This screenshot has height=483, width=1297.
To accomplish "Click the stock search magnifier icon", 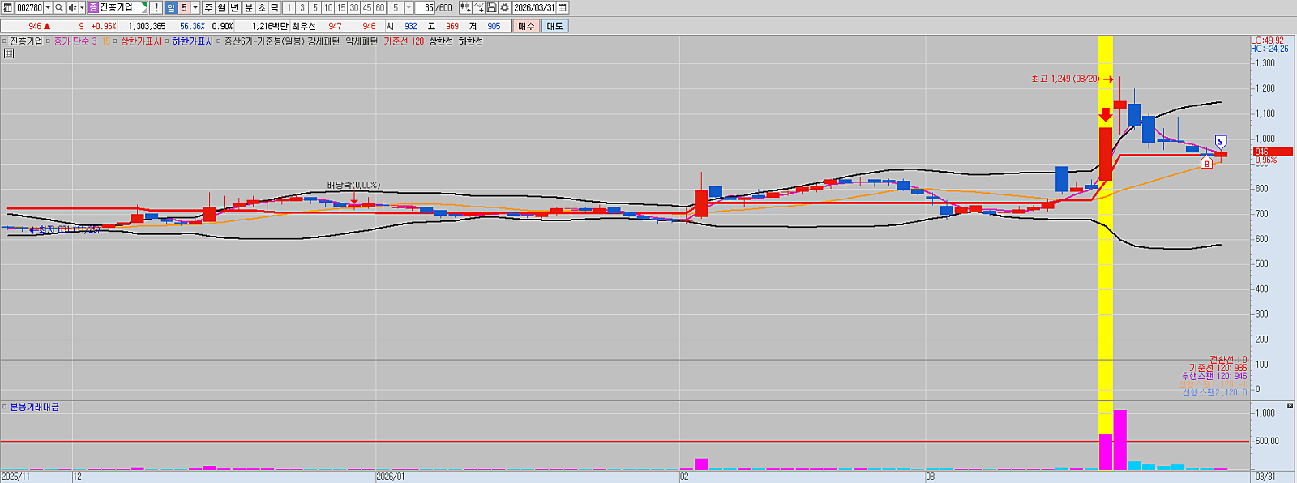I will point(59,7).
